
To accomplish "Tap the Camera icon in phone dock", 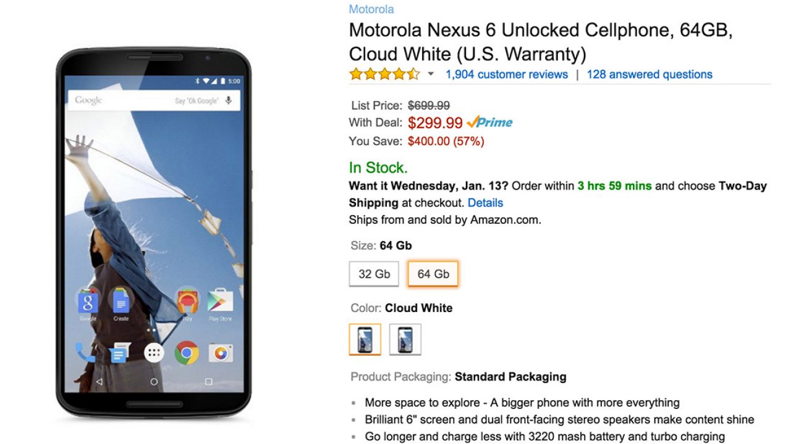I will (x=220, y=353).
